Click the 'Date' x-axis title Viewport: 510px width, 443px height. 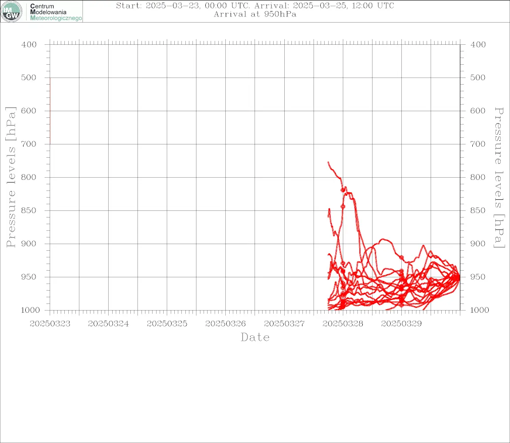[x=255, y=337]
